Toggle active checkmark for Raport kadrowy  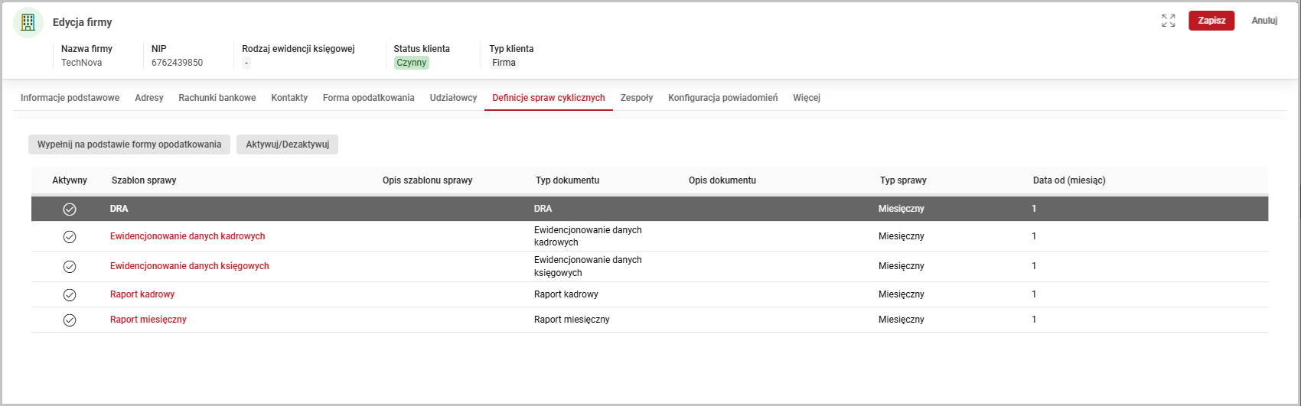(x=70, y=295)
